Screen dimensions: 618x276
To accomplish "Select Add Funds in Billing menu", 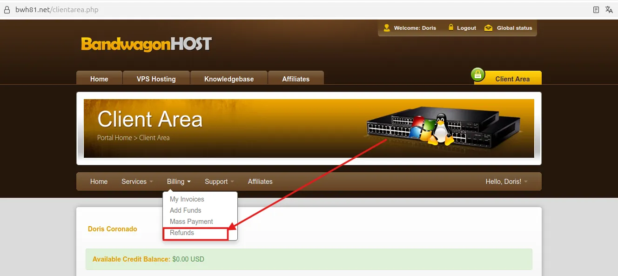I will (185, 210).
